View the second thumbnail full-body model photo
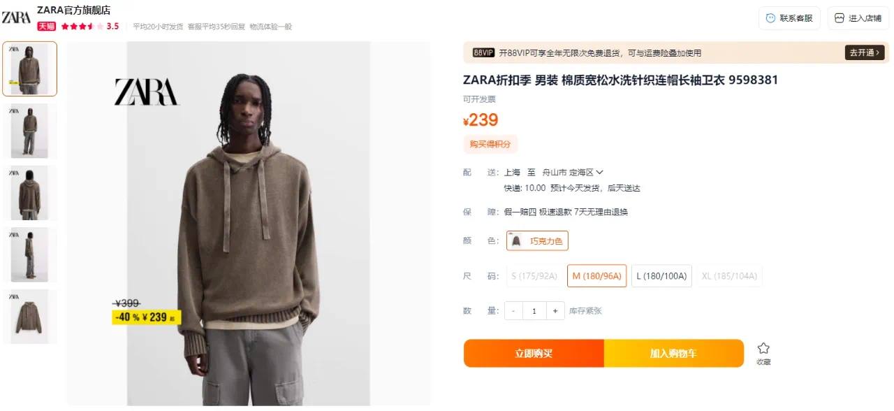 (x=30, y=131)
